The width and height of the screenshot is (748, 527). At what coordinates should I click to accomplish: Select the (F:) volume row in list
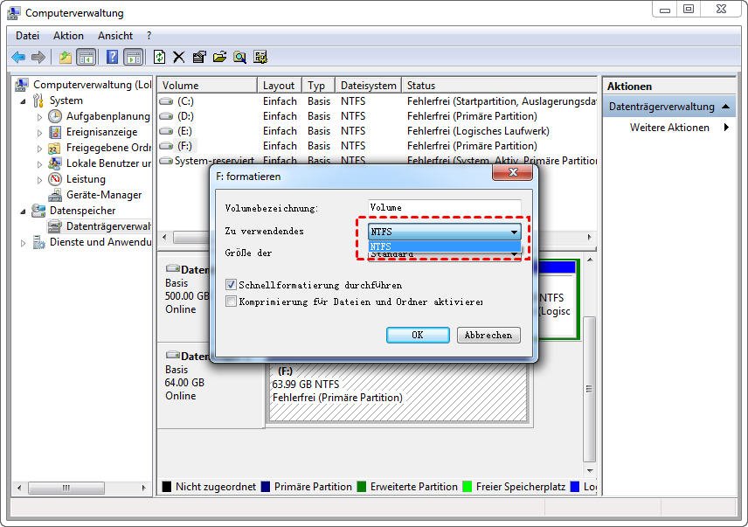(x=377, y=146)
